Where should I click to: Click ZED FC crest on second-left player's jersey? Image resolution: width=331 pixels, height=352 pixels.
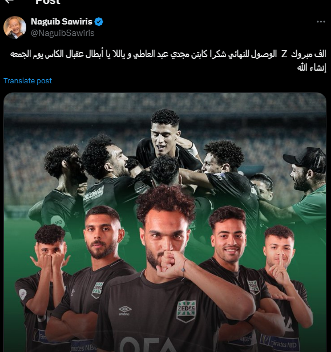(x=98, y=290)
